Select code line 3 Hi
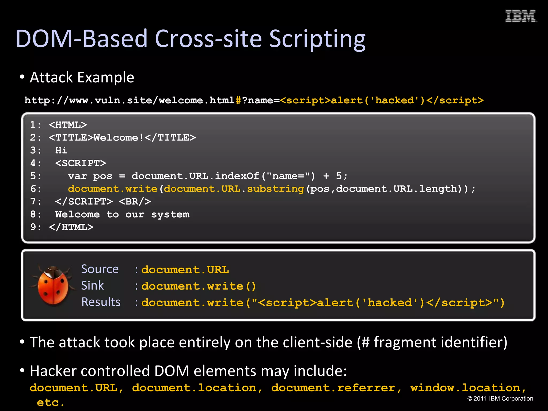This screenshot has width=548, height=411. pyautogui.click(x=49, y=150)
